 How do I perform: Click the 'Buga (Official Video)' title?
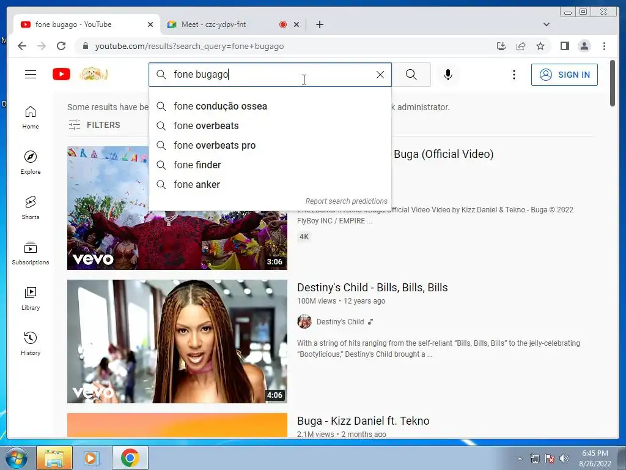[x=443, y=154]
